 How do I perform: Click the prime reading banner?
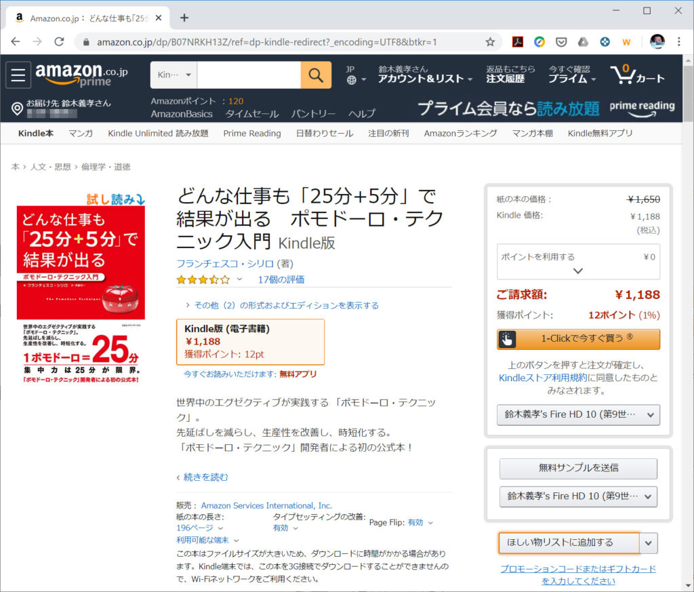click(546, 108)
